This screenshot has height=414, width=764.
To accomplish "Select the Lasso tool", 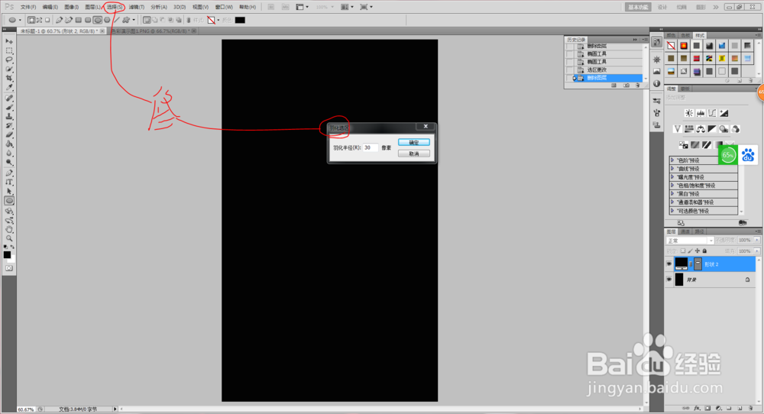I will point(9,60).
